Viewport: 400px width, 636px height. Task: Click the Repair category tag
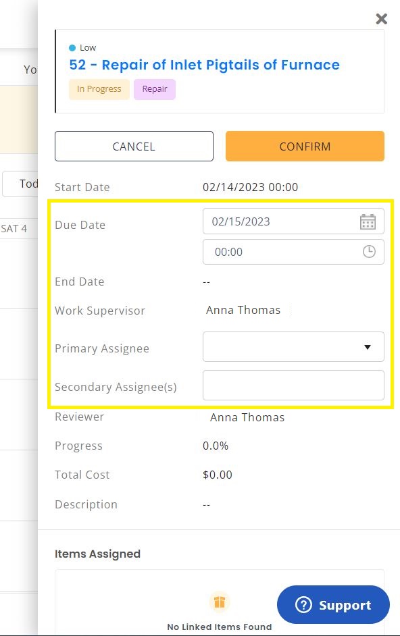click(x=155, y=89)
